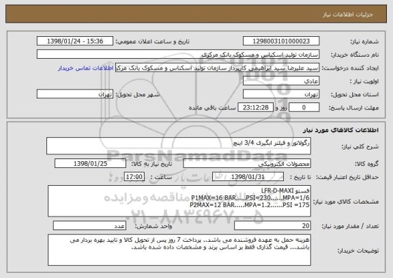This screenshot has width=393, height=278.
Task: Click the need number field 1298003101000023
Action: pyautogui.click(x=281, y=41)
